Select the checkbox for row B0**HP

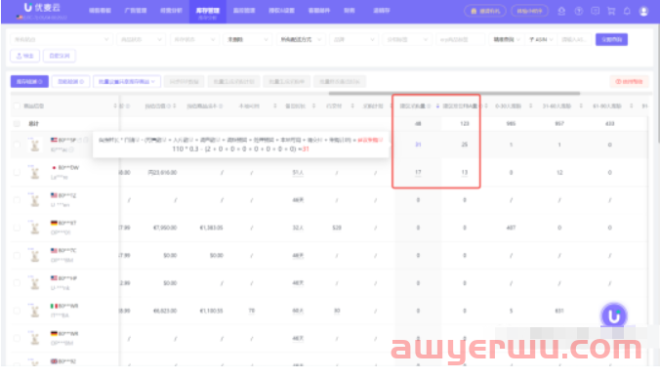click(17, 283)
